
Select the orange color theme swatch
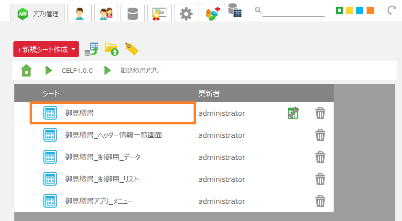(x=370, y=10)
